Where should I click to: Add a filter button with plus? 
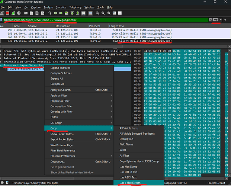225,20
